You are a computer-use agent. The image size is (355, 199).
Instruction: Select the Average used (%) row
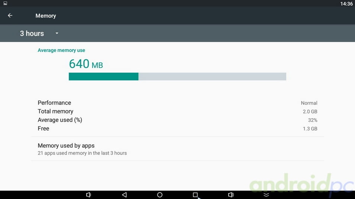coord(178,120)
